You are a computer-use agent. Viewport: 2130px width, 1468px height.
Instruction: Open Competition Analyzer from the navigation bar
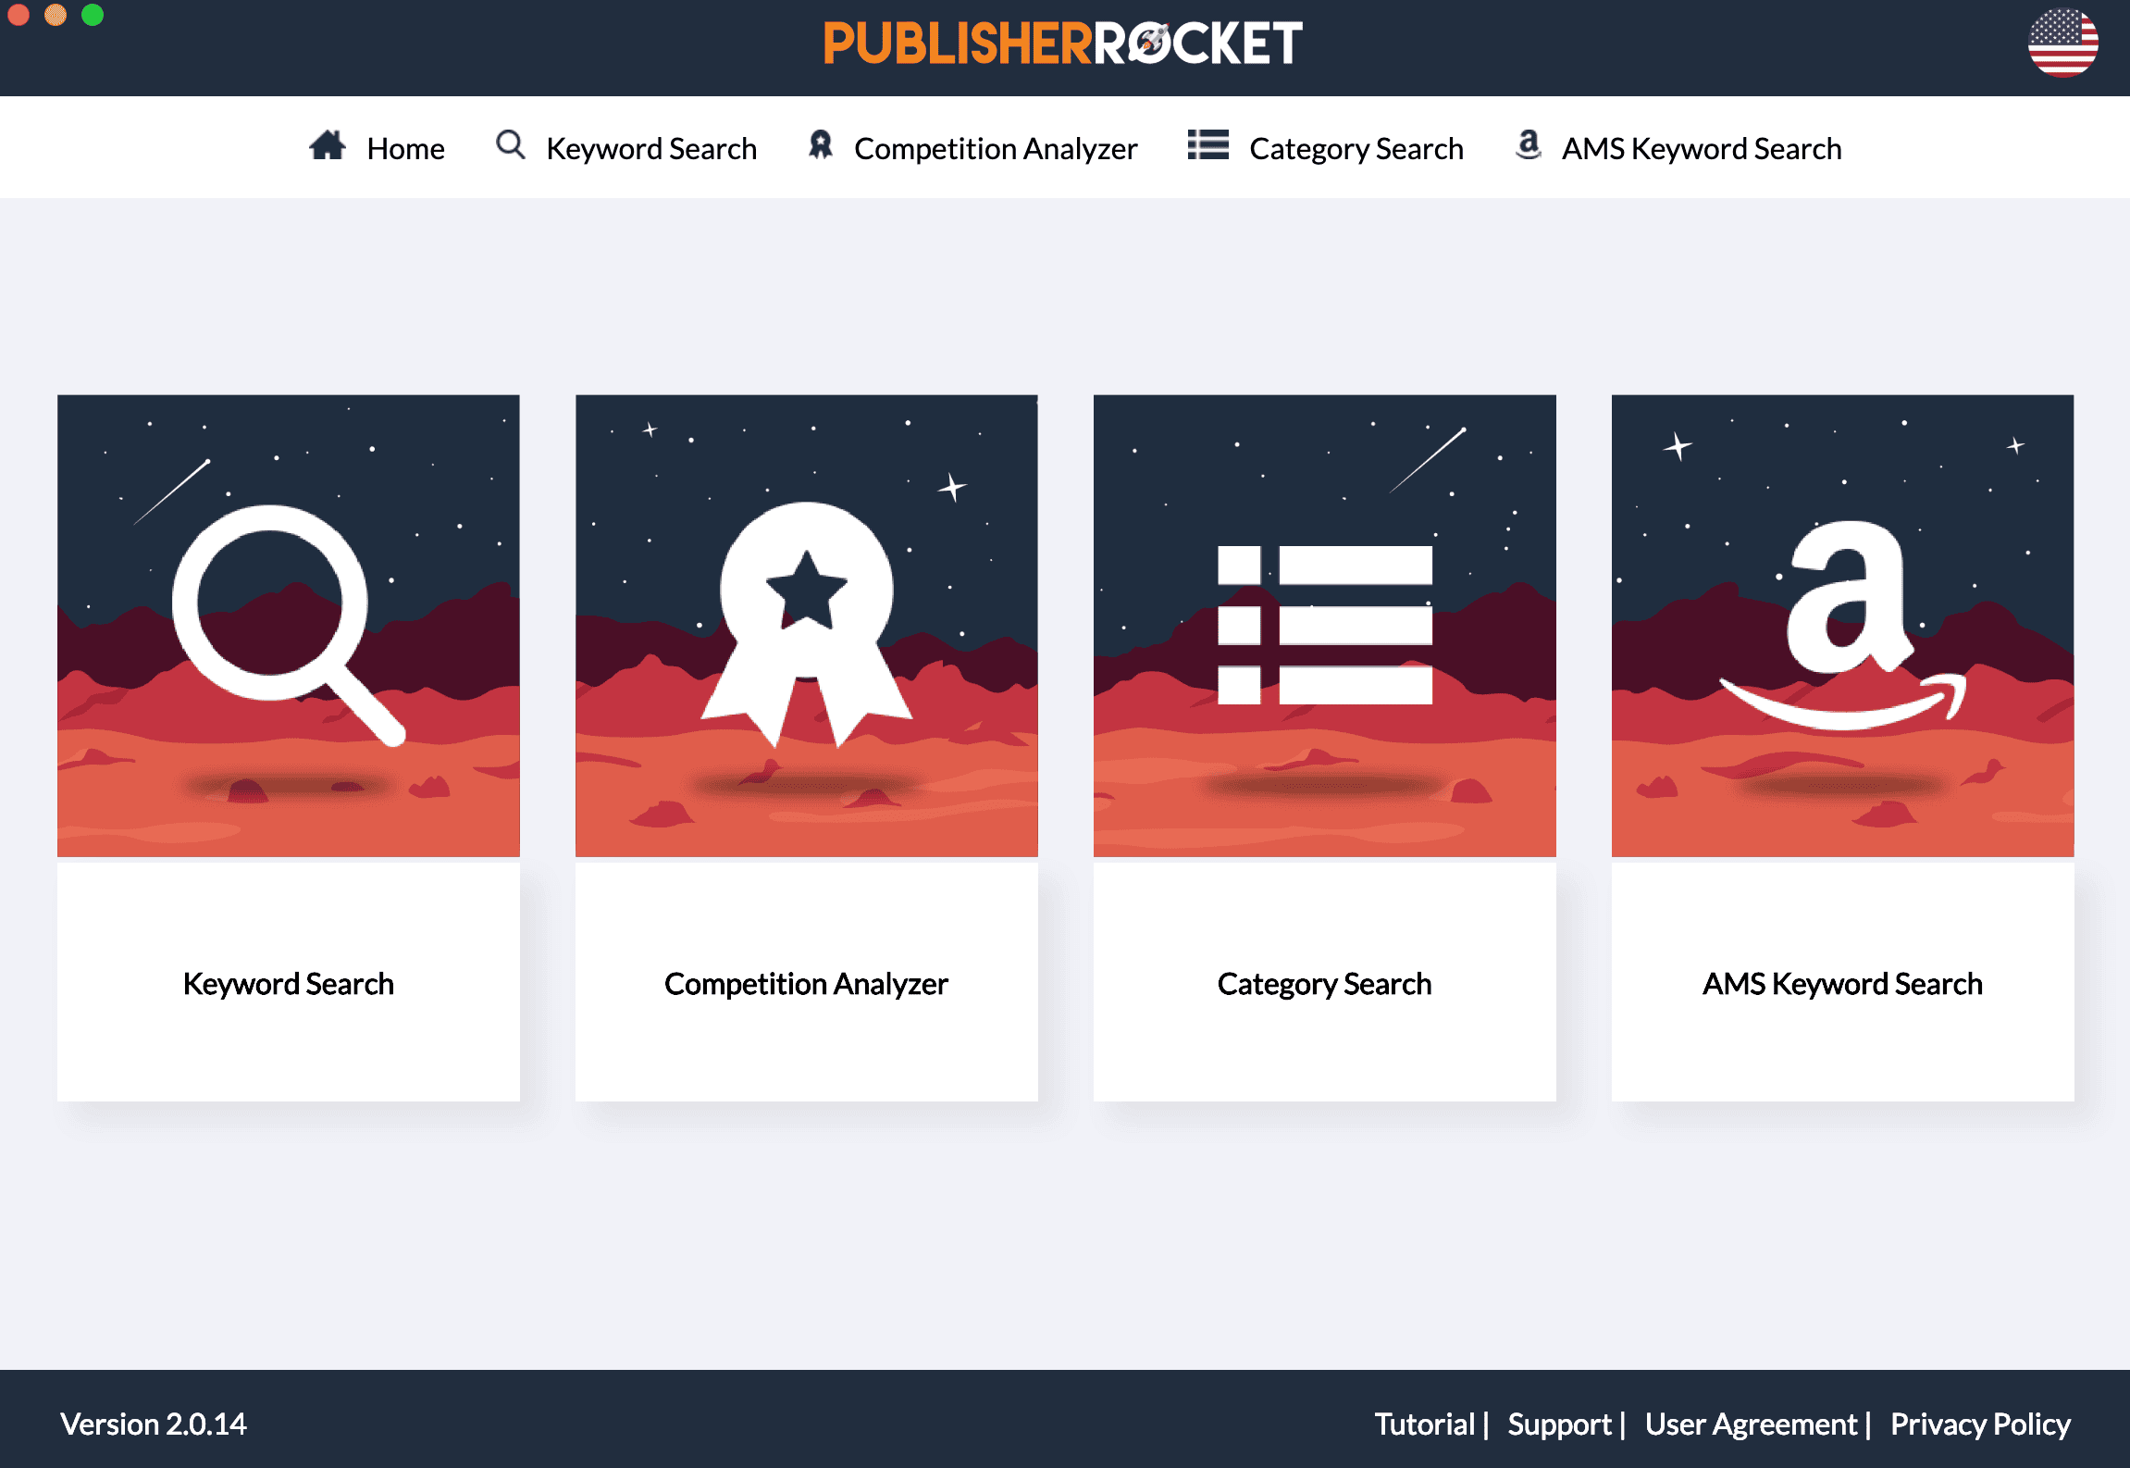pyautogui.click(x=996, y=148)
